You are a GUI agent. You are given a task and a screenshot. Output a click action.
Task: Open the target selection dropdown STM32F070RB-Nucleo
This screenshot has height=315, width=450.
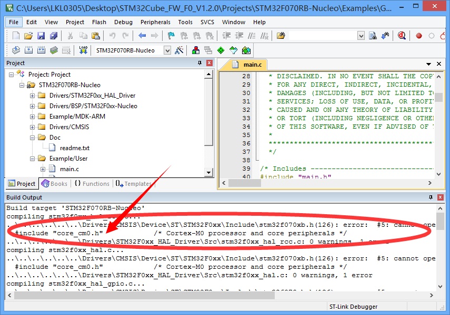(x=167, y=51)
